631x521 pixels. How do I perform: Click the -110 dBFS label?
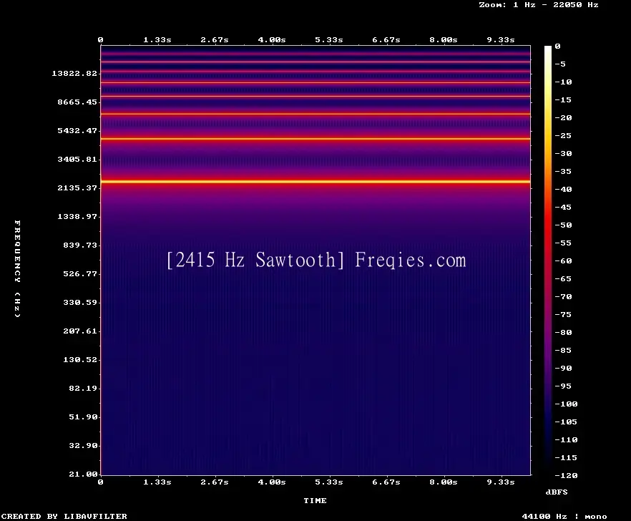point(566,439)
